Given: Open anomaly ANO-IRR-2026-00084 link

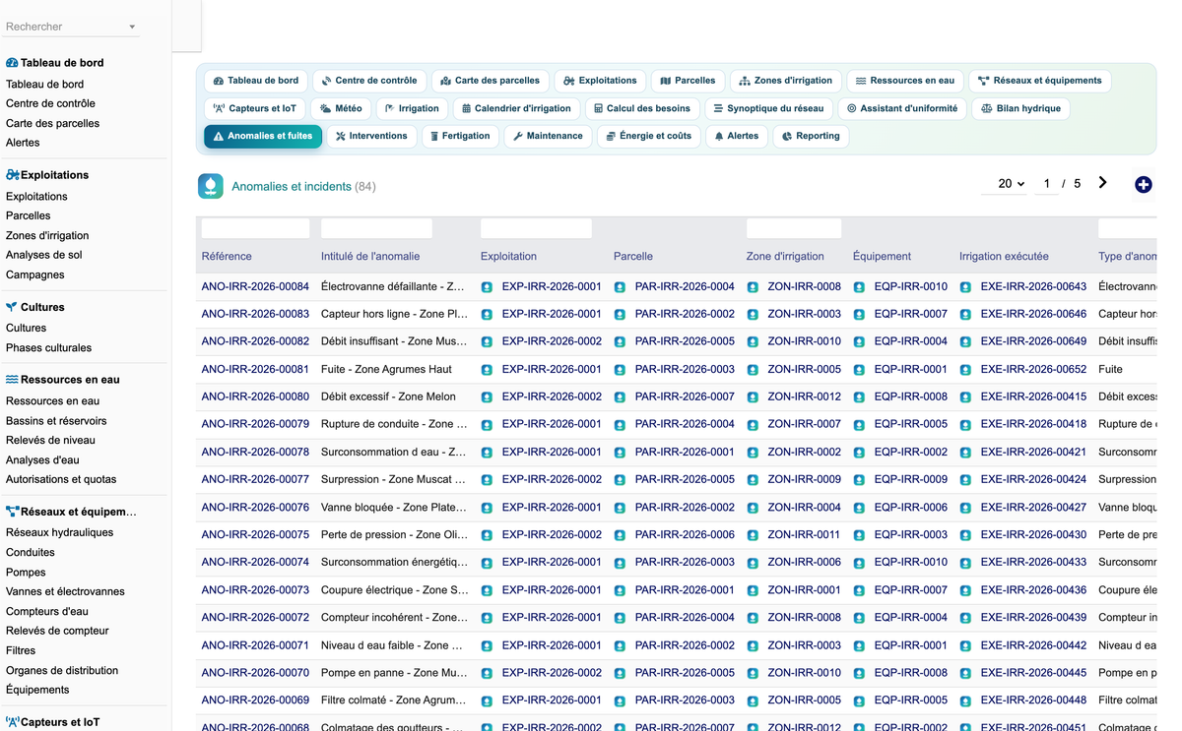Looking at the screenshot, I should coord(255,287).
